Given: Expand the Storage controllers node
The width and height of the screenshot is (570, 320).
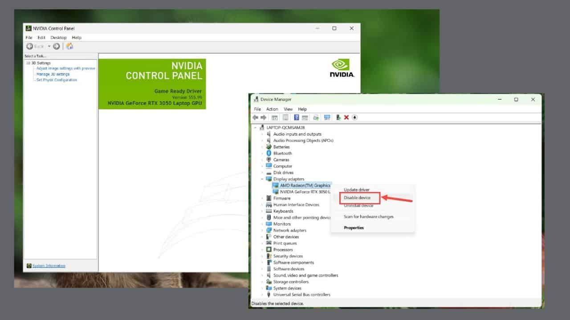Looking at the screenshot, I should coord(262,282).
